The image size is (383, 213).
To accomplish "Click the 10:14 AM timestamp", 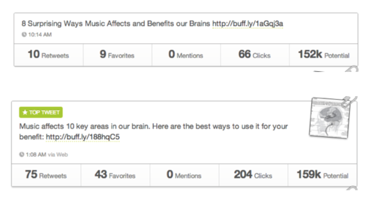I will click(x=40, y=34).
